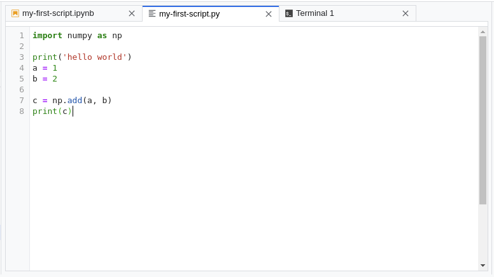The height and width of the screenshot is (277, 494).
Task: Click the scroll up arrow in editor
Action: pyautogui.click(x=483, y=32)
